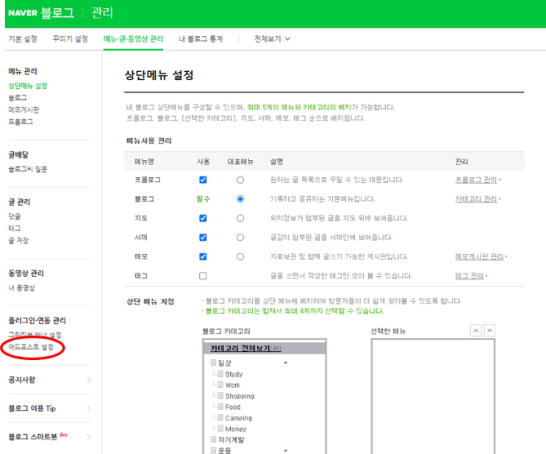Open 블로그 이용 Tip section
Image resolution: width=546 pixels, height=454 pixels.
tap(32, 408)
